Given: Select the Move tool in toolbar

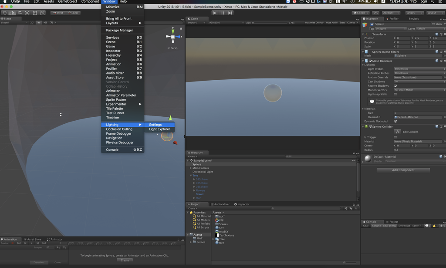Looking at the screenshot, I should click(12, 13).
